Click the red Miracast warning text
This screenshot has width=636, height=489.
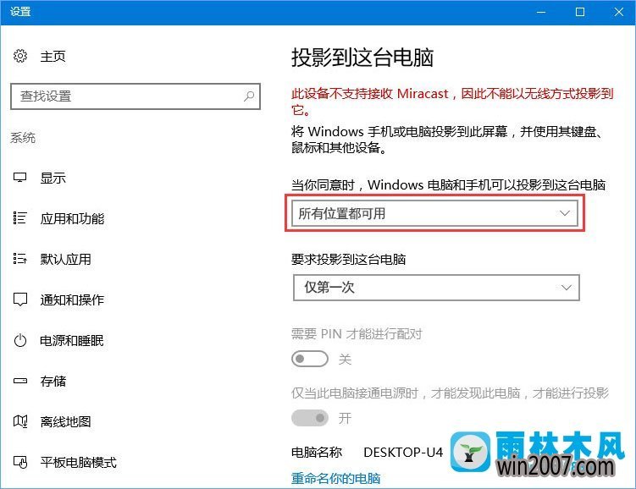point(452,102)
